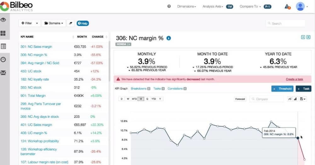Click the gauge icon in sidebar
This screenshot has width=315, height=165.
click(x=3, y=60)
